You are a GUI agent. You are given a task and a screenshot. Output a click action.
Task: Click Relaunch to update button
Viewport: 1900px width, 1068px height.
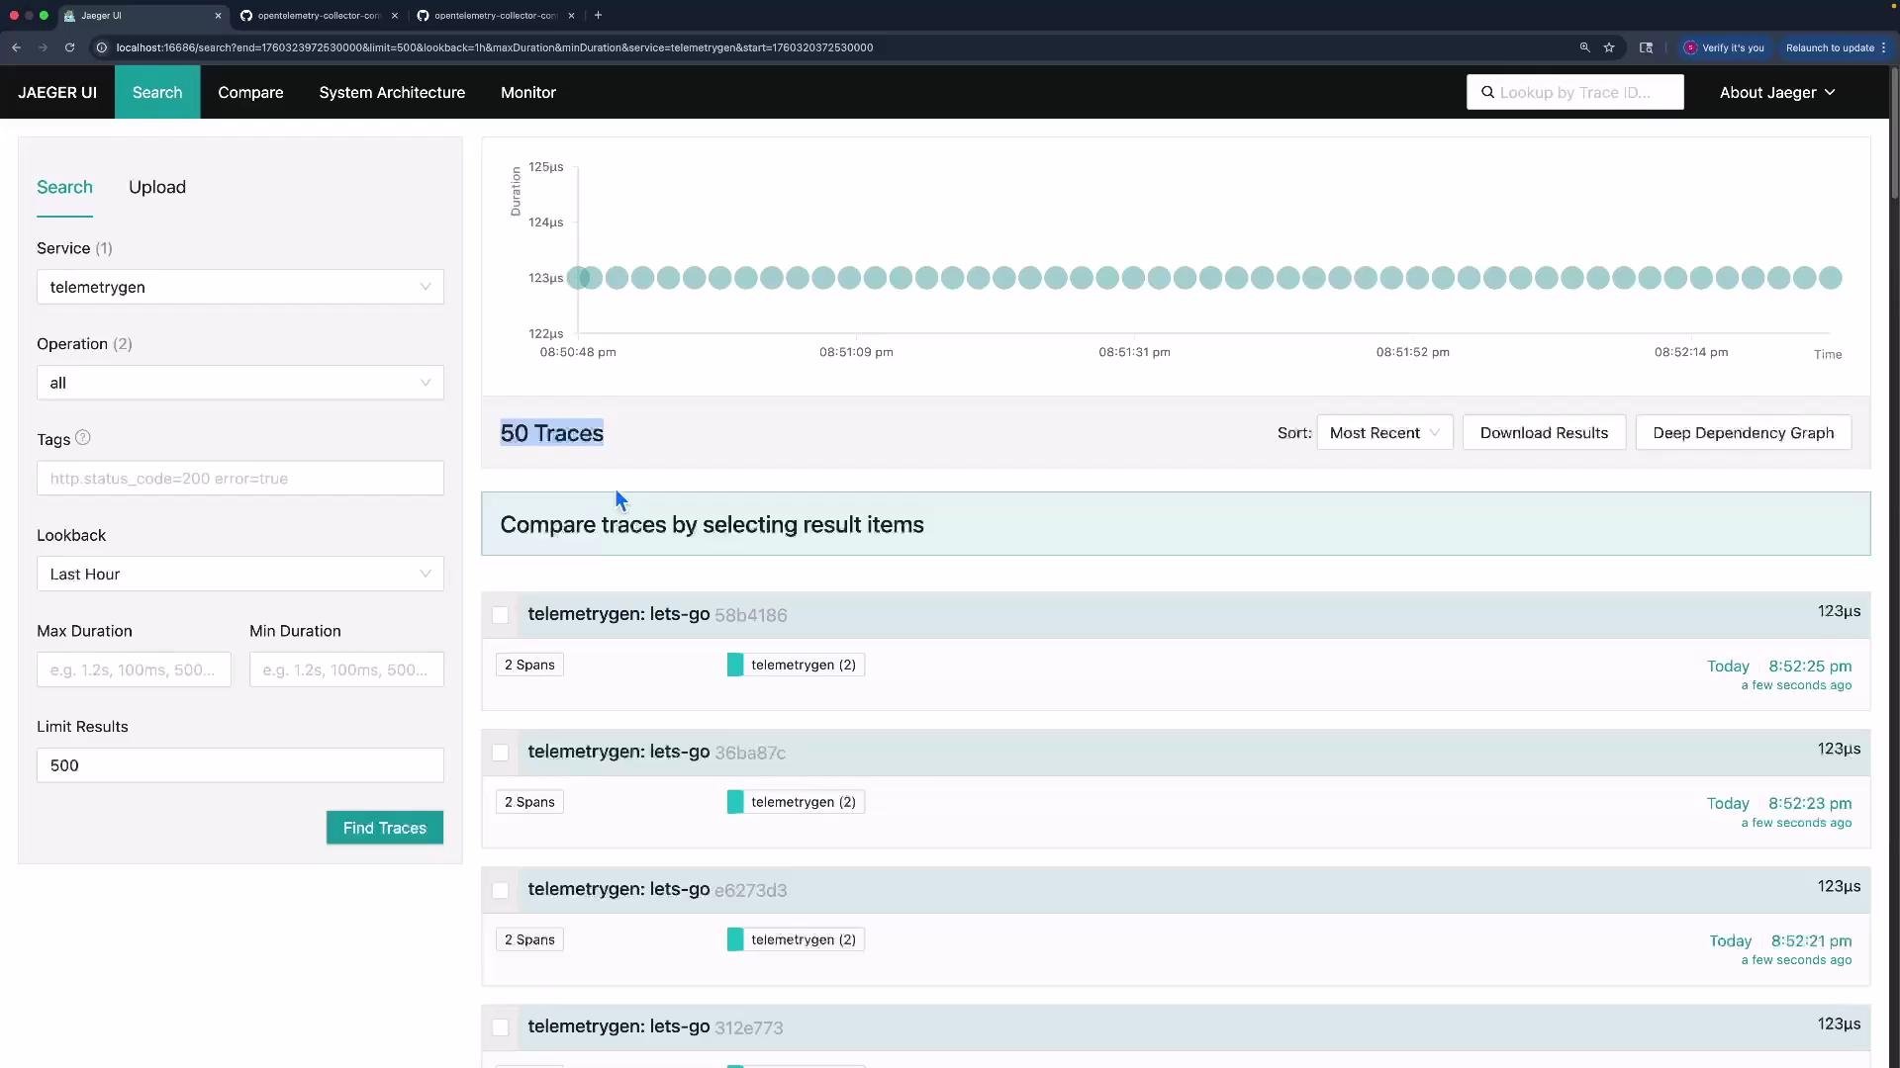click(1830, 47)
